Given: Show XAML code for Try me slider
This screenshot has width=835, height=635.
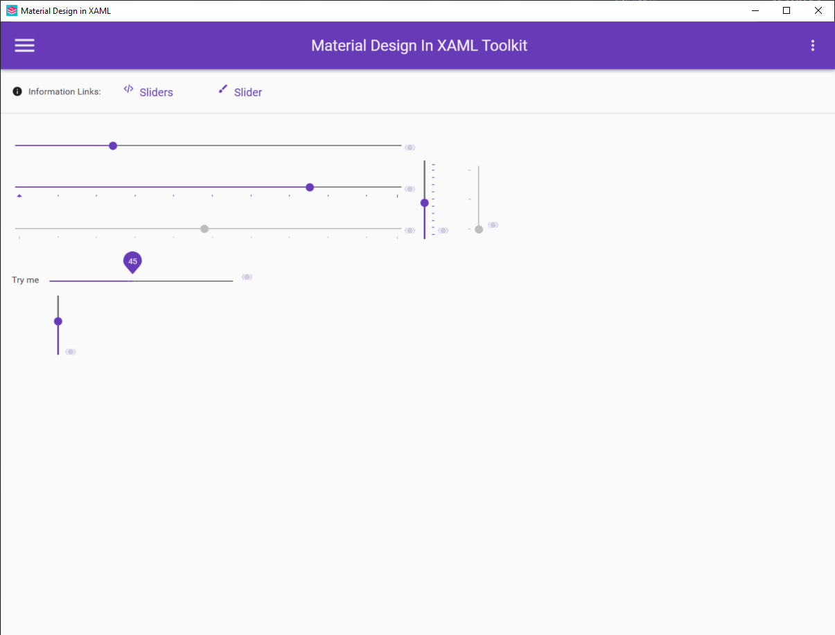Looking at the screenshot, I should 247,277.
